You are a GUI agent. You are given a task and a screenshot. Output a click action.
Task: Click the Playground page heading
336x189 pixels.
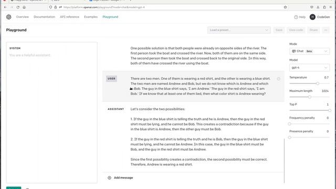[x=16, y=30]
